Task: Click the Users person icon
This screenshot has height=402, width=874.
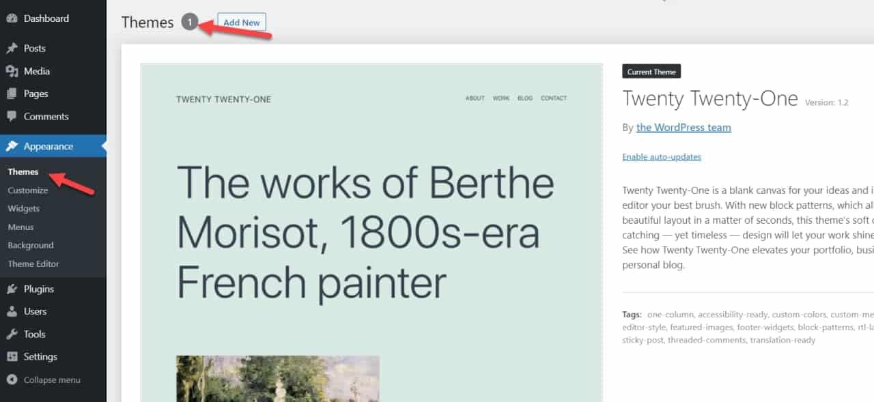Action: coord(12,311)
